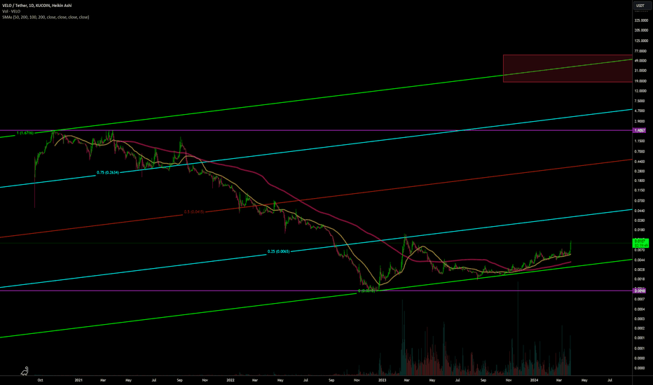Click the 0.0044 price scale label

tap(640, 260)
